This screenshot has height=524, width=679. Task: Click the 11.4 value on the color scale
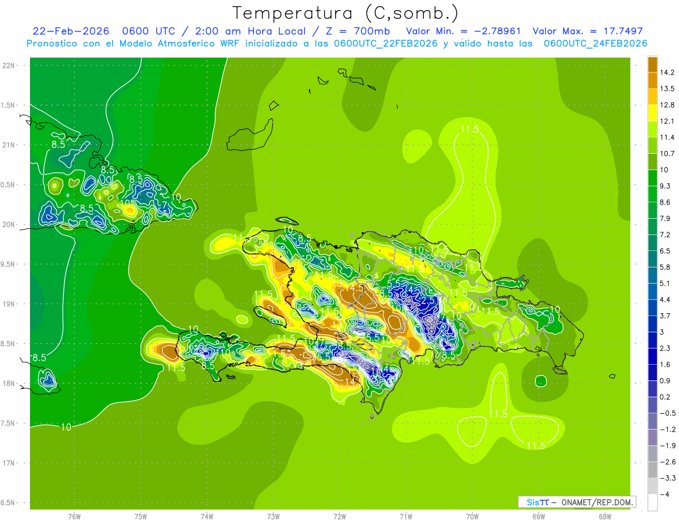668,137
